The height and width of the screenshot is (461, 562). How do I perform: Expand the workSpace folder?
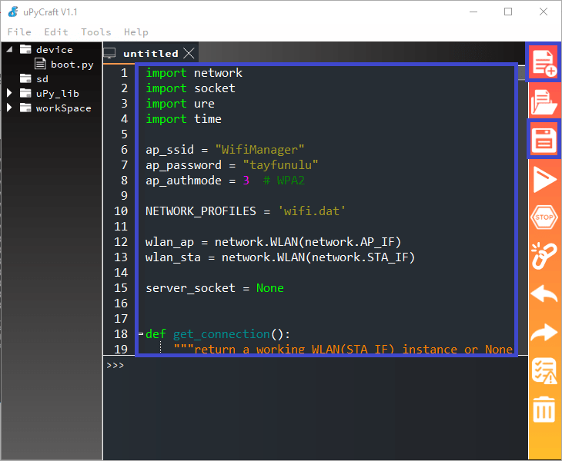[10, 108]
